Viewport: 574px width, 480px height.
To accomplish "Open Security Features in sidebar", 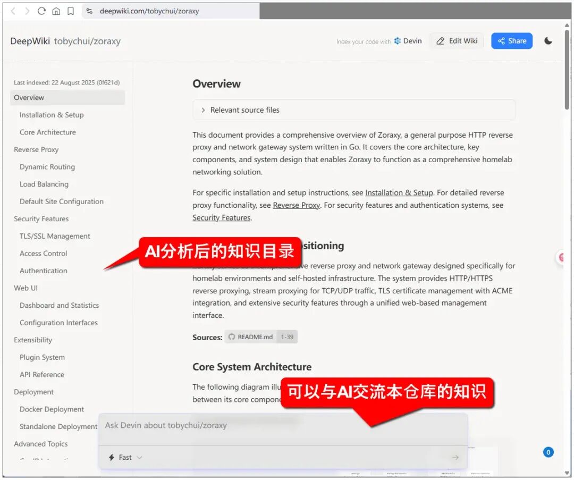I will 41,218.
